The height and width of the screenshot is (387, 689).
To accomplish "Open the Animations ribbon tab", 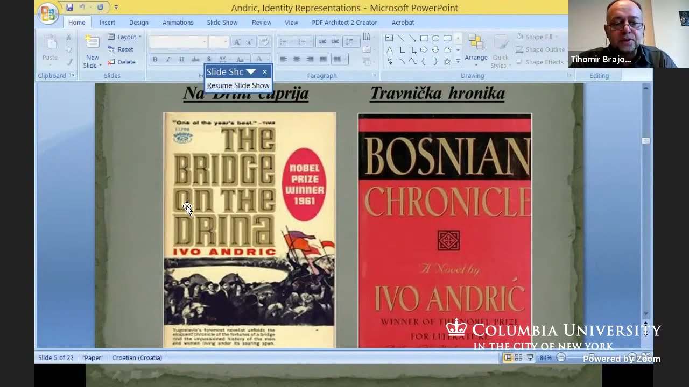I will pos(178,23).
